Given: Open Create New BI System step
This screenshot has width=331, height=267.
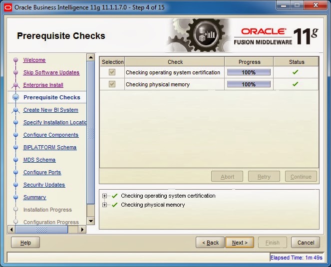Looking at the screenshot, I should pos(51,110).
